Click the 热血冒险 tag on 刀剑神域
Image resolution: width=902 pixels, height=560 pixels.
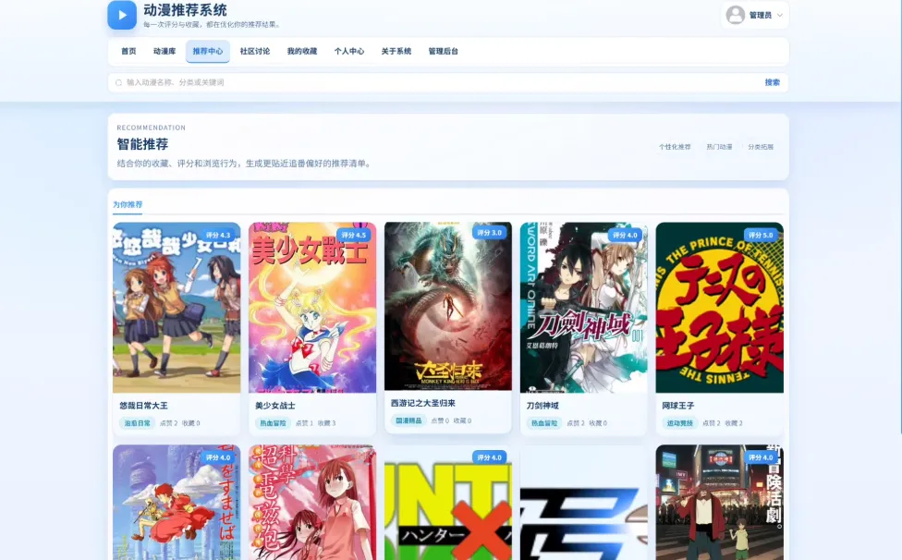[x=544, y=423]
